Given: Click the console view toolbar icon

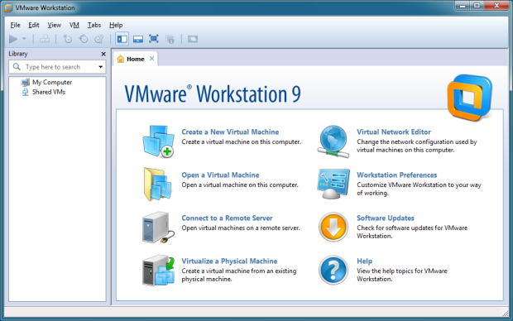Looking at the screenshot, I should [192, 39].
